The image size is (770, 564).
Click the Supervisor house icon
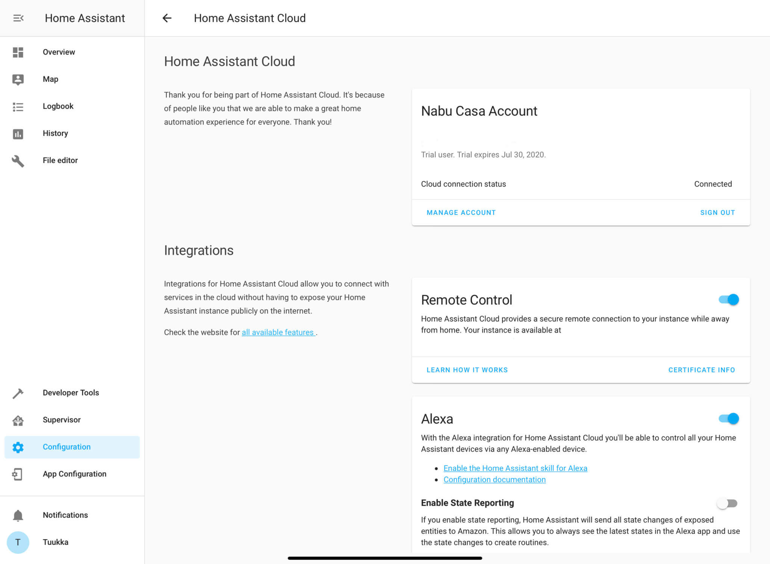18,420
